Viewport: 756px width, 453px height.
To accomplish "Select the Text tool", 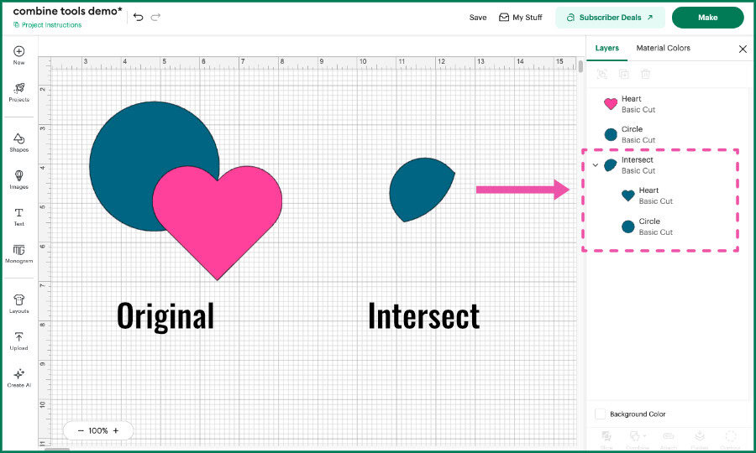I will (18, 216).
